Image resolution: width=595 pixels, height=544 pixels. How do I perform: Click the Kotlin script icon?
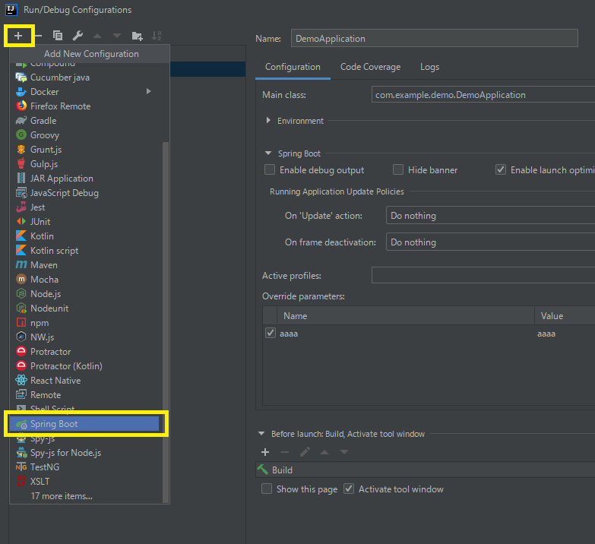click(x=21, y=251)
